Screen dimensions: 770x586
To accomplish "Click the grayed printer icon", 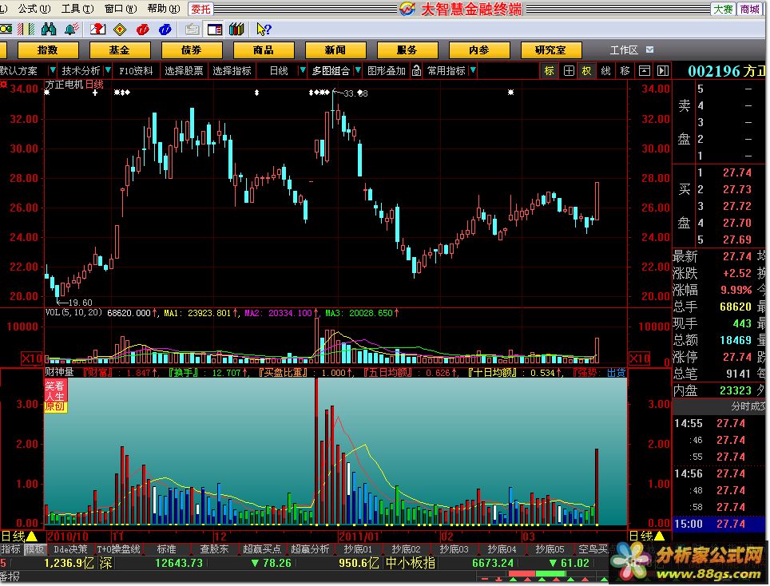I will pos(192,30).
